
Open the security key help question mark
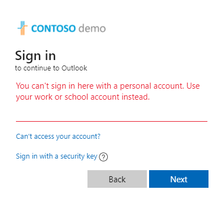(103, 157)
